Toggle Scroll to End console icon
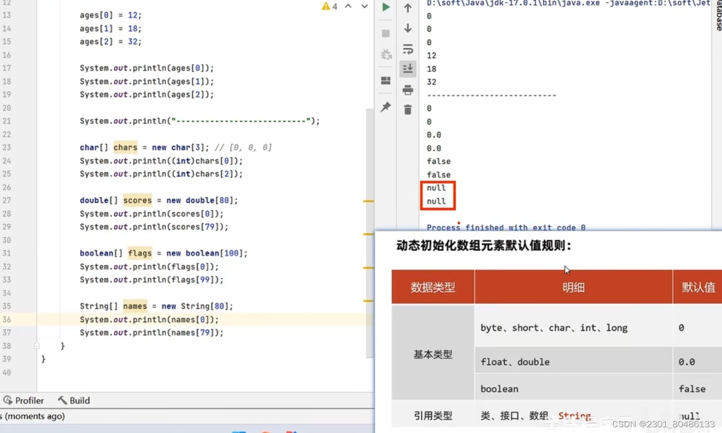Screen dimensions: 722x433 408,69
